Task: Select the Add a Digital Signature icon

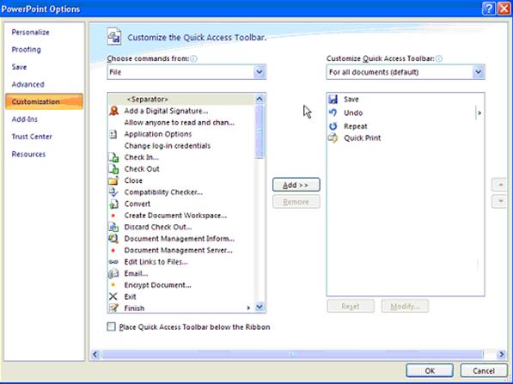Action: tap(113, 111)
